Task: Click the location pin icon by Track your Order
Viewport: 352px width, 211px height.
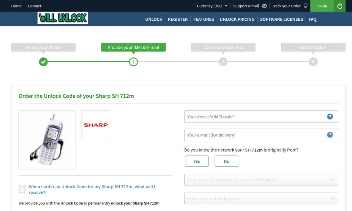Action: click(x=305, y=6)
